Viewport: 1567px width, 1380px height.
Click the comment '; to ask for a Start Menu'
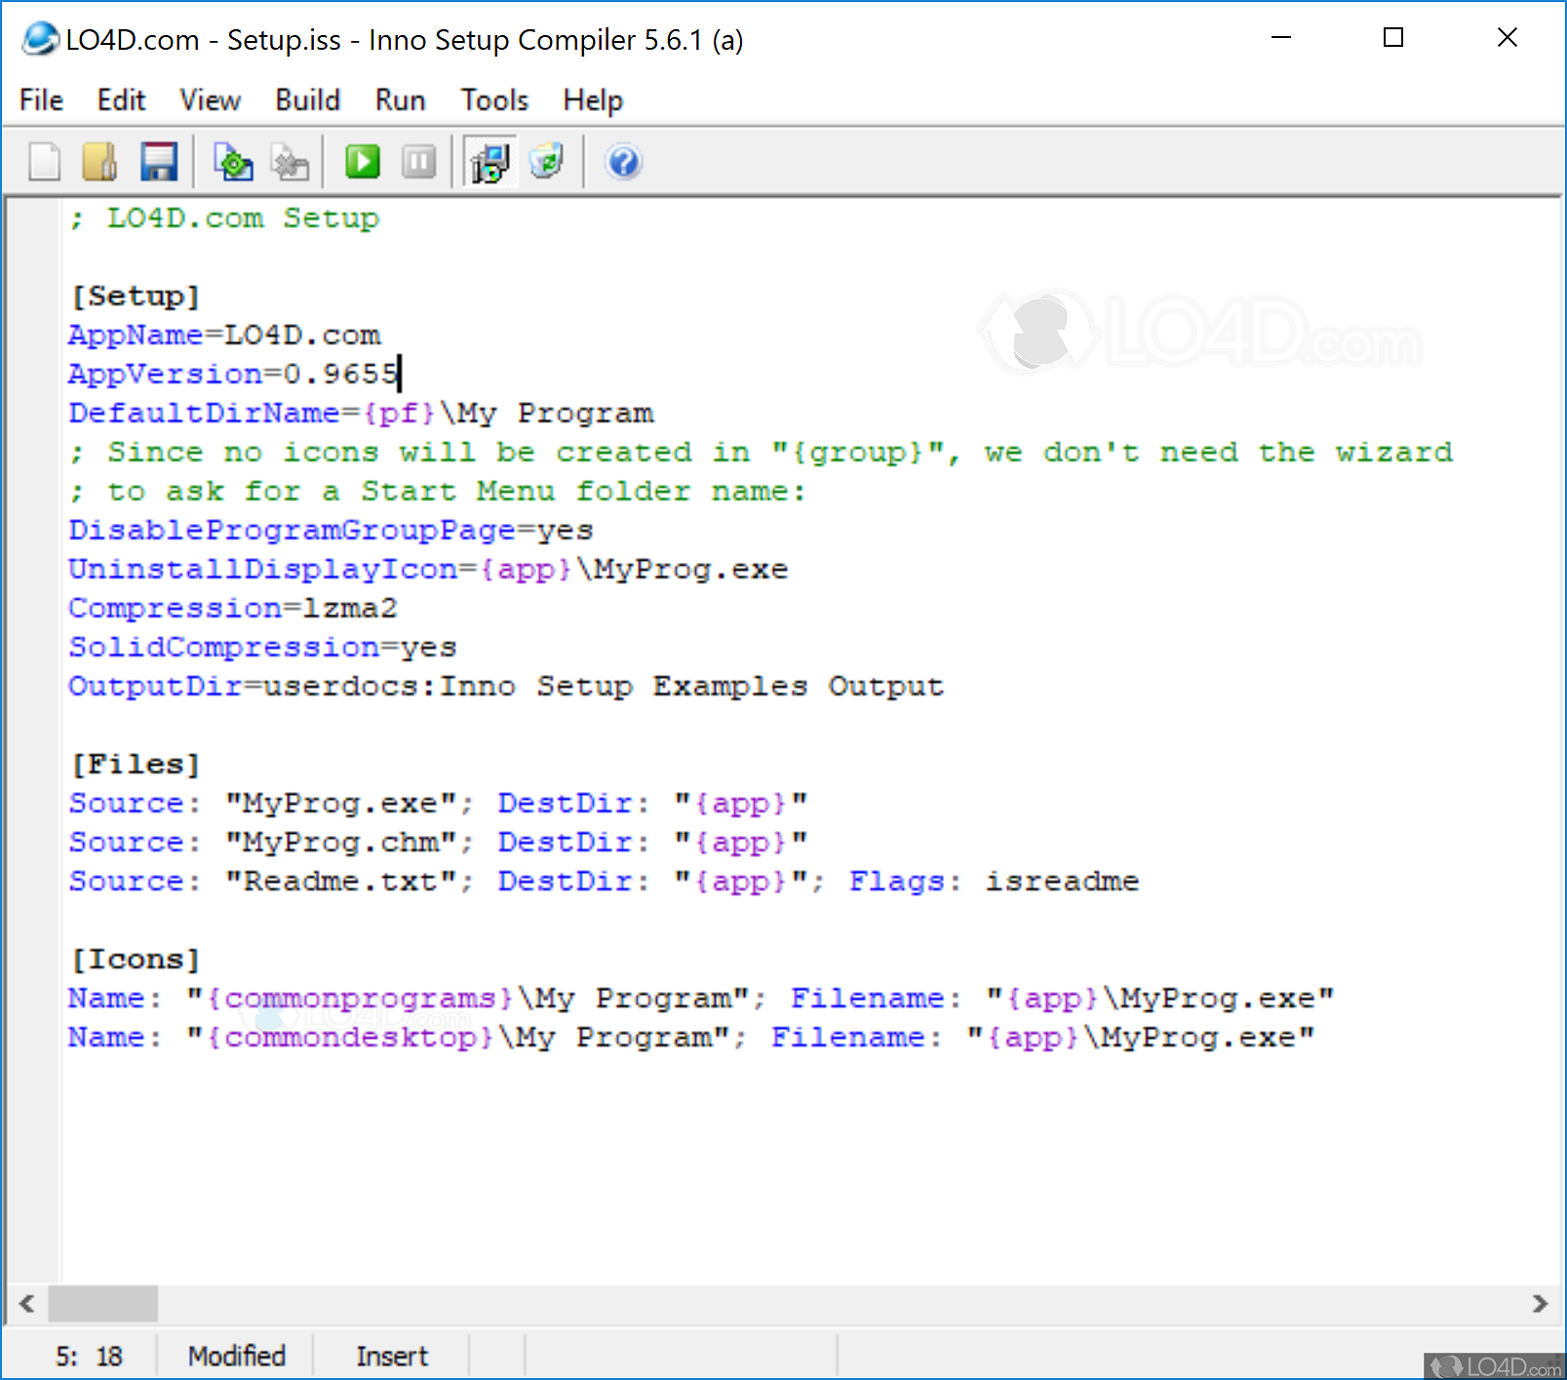point(438,492)
